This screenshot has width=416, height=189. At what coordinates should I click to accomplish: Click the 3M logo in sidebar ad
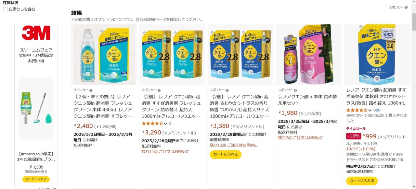pos(36,33)
